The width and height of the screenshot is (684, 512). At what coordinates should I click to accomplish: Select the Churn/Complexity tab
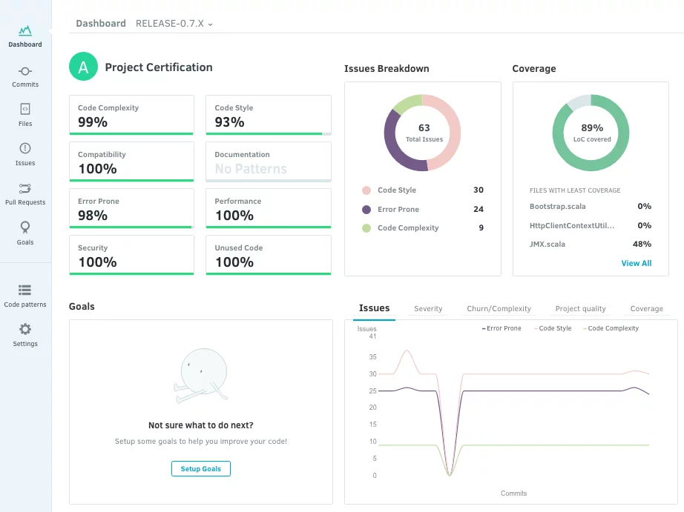point(499,309)
